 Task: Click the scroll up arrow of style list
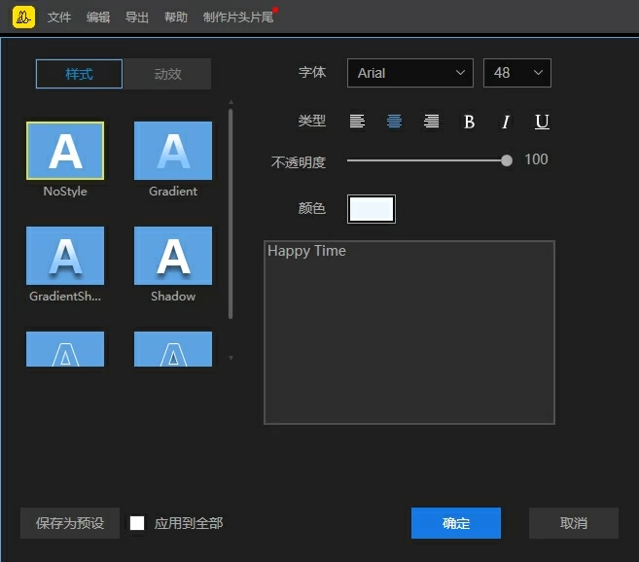231,102
